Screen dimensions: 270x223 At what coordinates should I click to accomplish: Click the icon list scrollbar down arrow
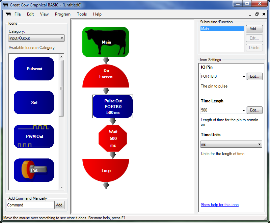(61, 188)
